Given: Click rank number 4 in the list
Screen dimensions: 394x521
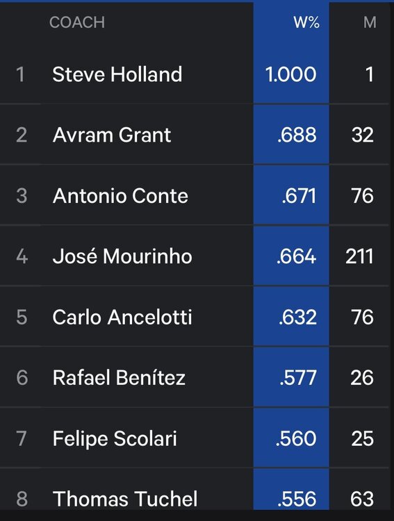Looking at the screenshot, I should 22,256.
